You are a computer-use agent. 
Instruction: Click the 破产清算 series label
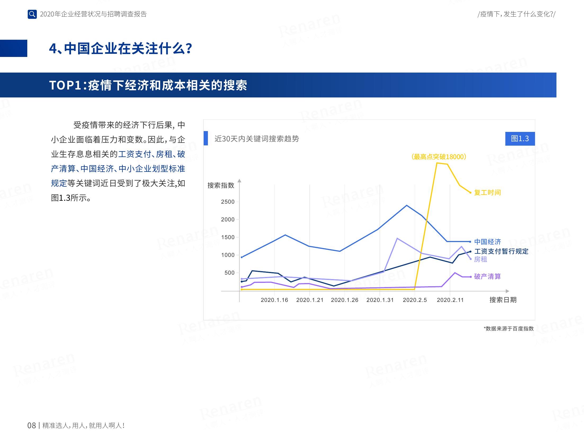point(487,276)
